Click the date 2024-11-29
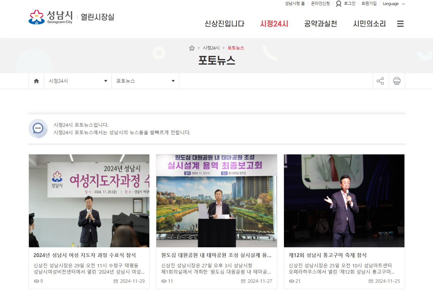 132,281
